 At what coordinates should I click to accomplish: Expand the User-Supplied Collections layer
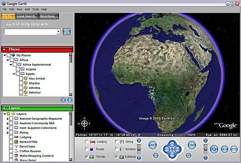point(8,128)
